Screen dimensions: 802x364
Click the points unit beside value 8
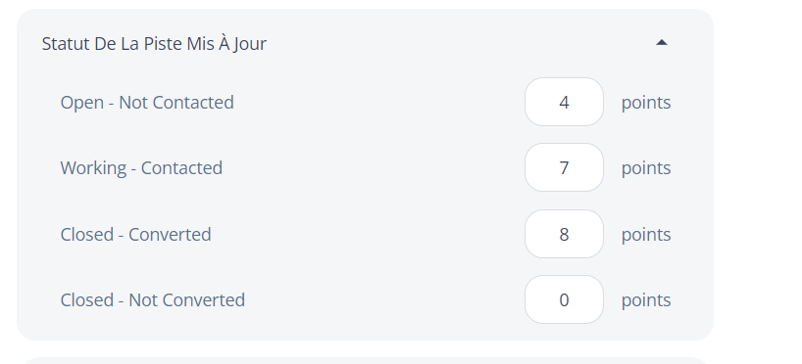point(646,234)
